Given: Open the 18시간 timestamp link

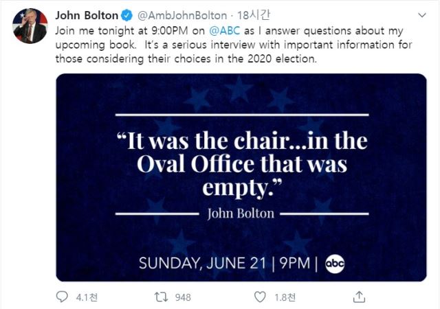Looking at the screenshot, I should [x=254, y=15].
